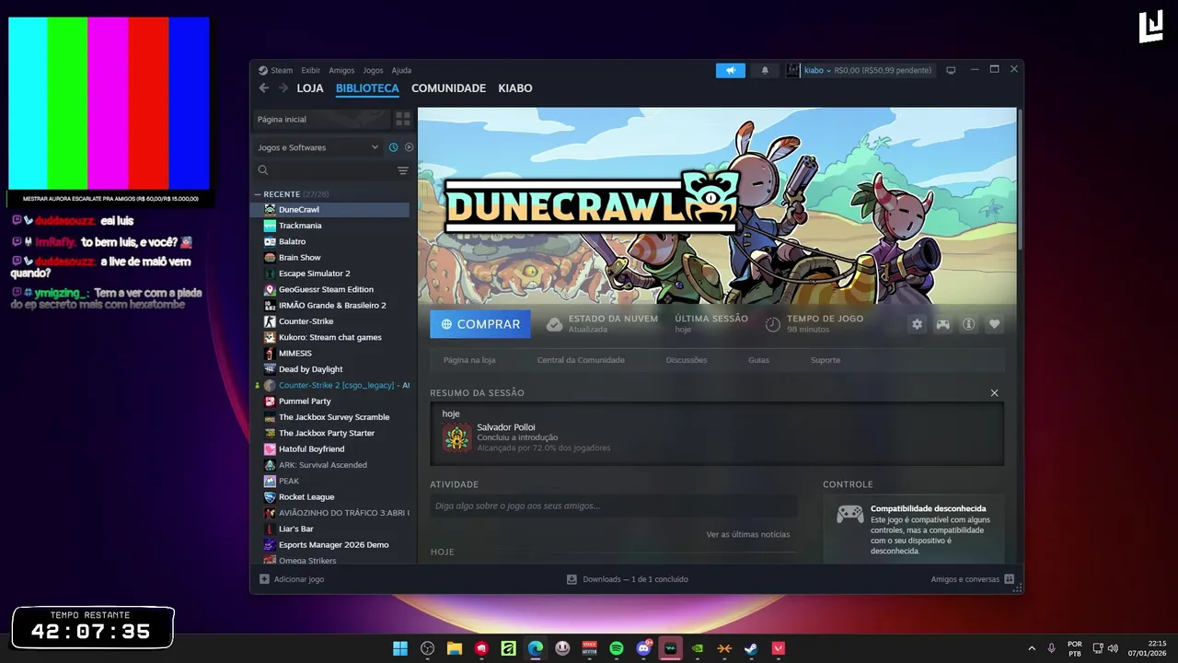Open the Downloads tray icon

(572, 579)
